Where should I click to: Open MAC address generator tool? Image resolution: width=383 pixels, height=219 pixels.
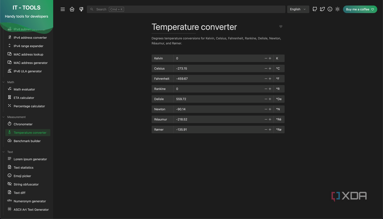(28, 63)
